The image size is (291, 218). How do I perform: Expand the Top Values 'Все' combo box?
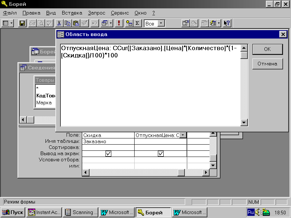click(161, 23)
